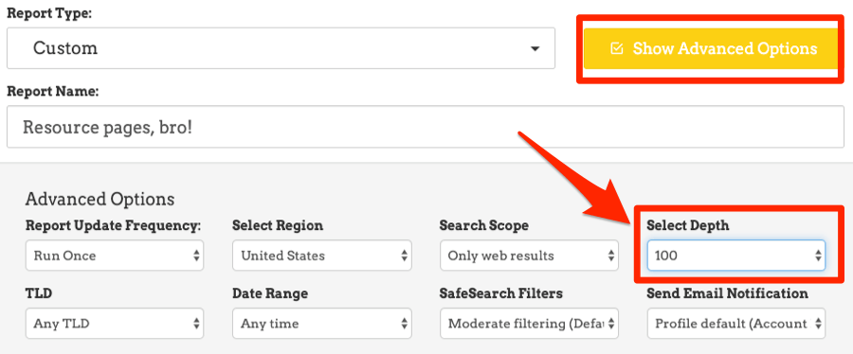Open the TLD Any TLD dropdown
This screenshot has width=853, height=354.
[x=115, y=324]
